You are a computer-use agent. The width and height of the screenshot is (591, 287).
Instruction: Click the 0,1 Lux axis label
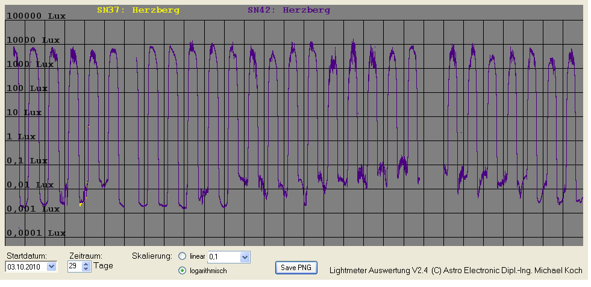tap(27, 161)
